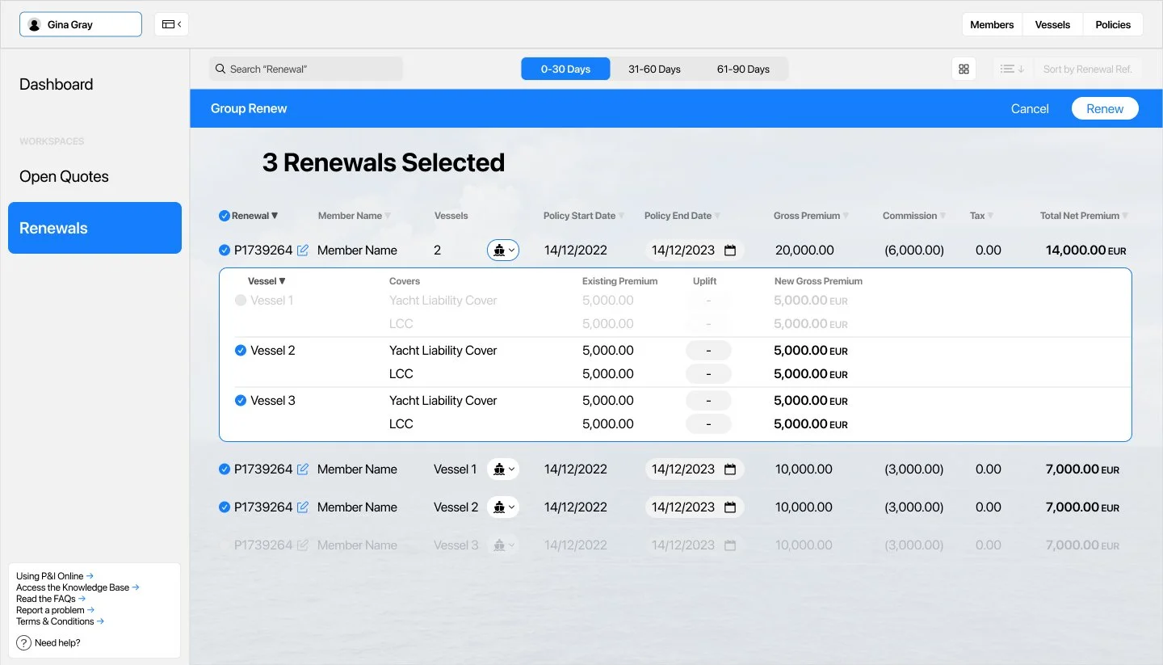The image size is (1163, 665).
Task: Open the Using P&I Online link
Action: point(55,576)
